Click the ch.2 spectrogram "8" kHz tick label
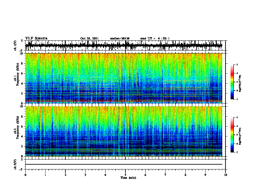The height and width of the screenshot is (196, 254). [x=23, y=117]
